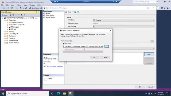Screen dimensions: 171x96
Task: Click Cancel in Select Backup Destination dialog
Action: click(105, 58)
